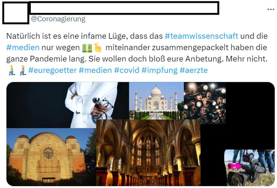The width and height of the screenshot is (277, 188).
Task: Open the synagogue building photo
Action: tap(51, 157)
